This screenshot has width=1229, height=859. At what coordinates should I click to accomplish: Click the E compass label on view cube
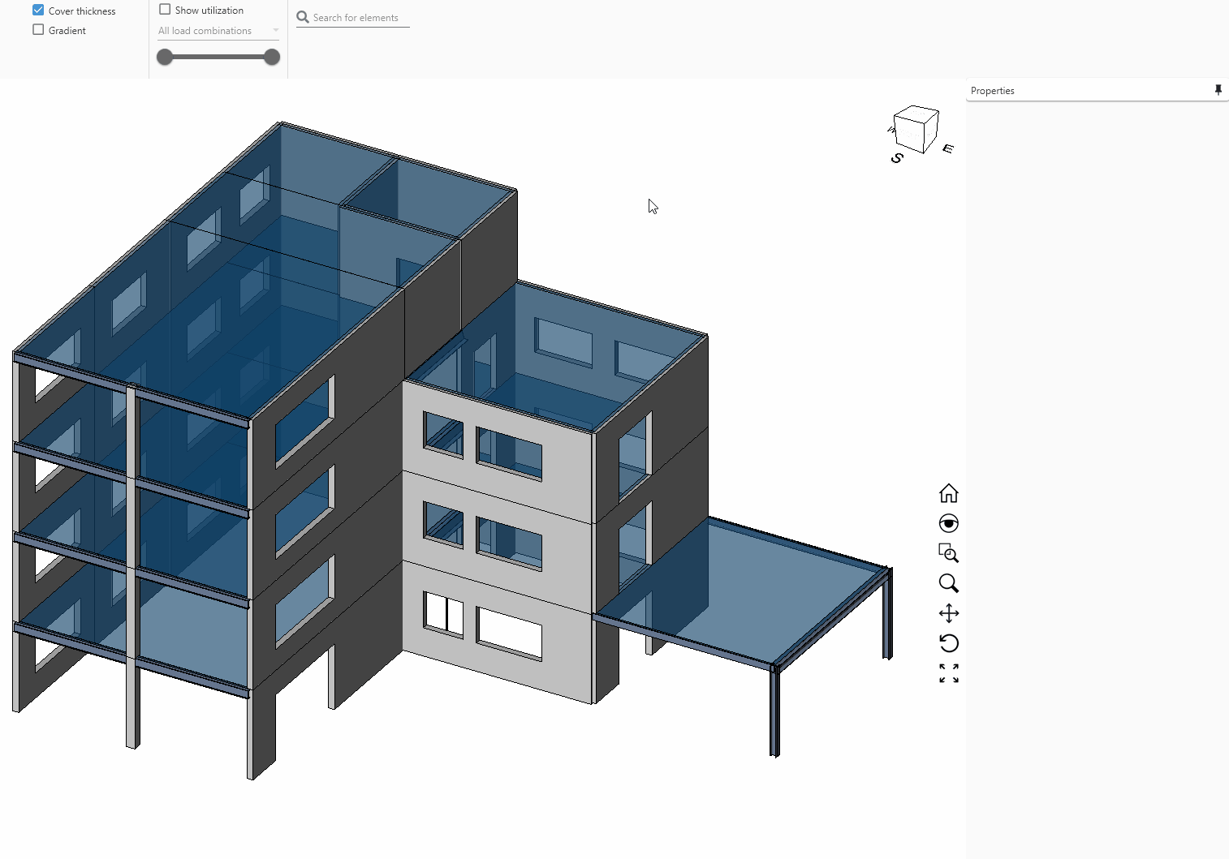[x=948, y=148]
